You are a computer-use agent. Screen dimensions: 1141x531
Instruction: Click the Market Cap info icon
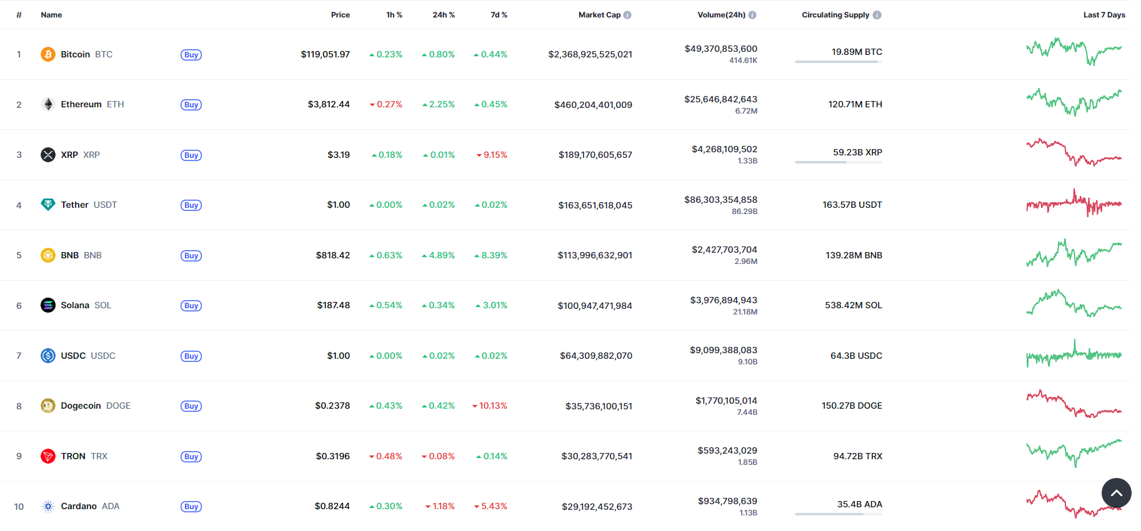tap(627, 15)
